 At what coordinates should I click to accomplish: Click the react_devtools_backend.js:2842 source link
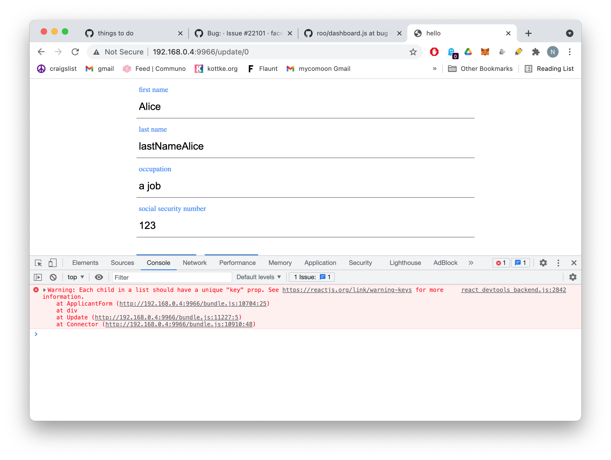513,290
